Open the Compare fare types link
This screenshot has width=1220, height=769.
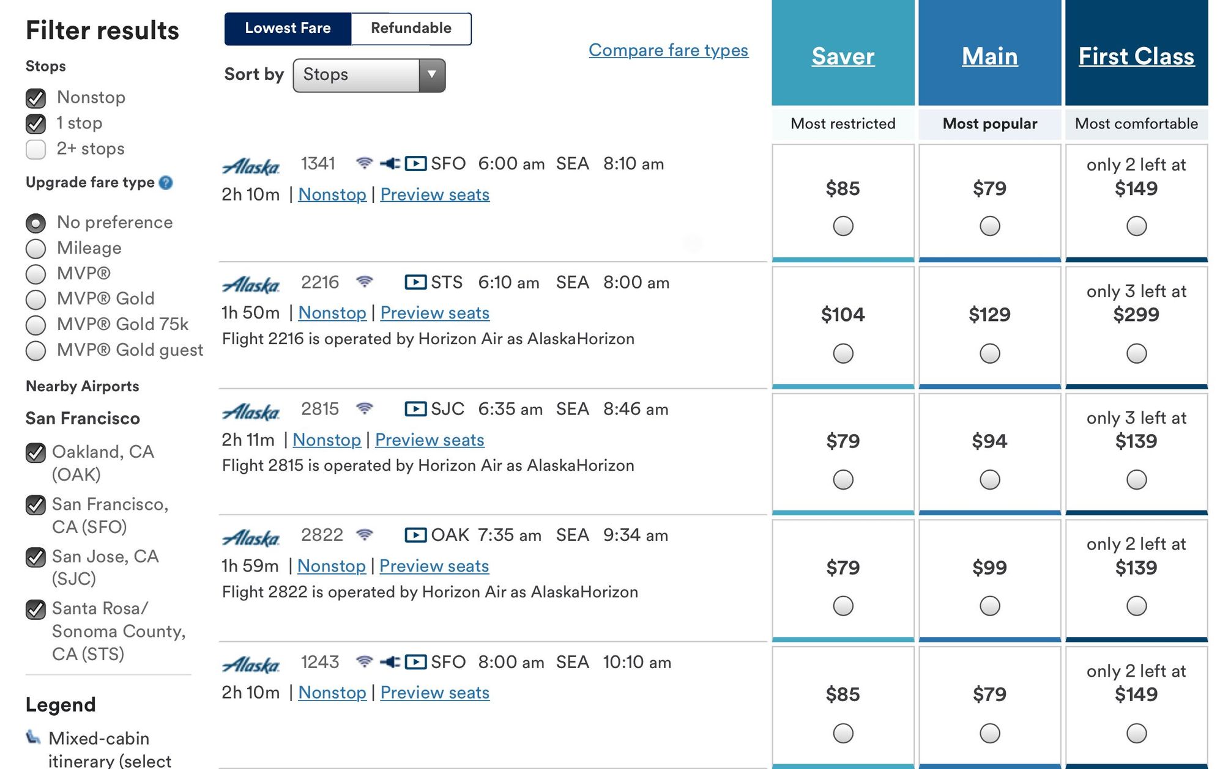point(668,50)
